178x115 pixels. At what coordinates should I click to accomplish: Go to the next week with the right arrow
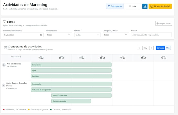click(x=152, y=48)
